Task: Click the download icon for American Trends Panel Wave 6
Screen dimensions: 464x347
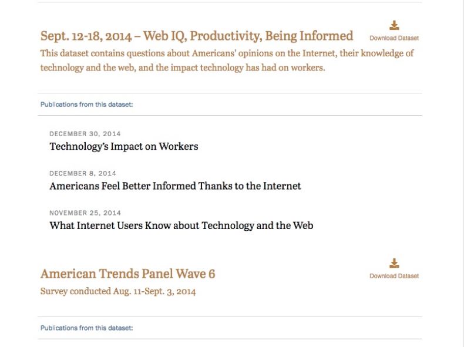Action: pyautogui.click(x=394, y=263)
